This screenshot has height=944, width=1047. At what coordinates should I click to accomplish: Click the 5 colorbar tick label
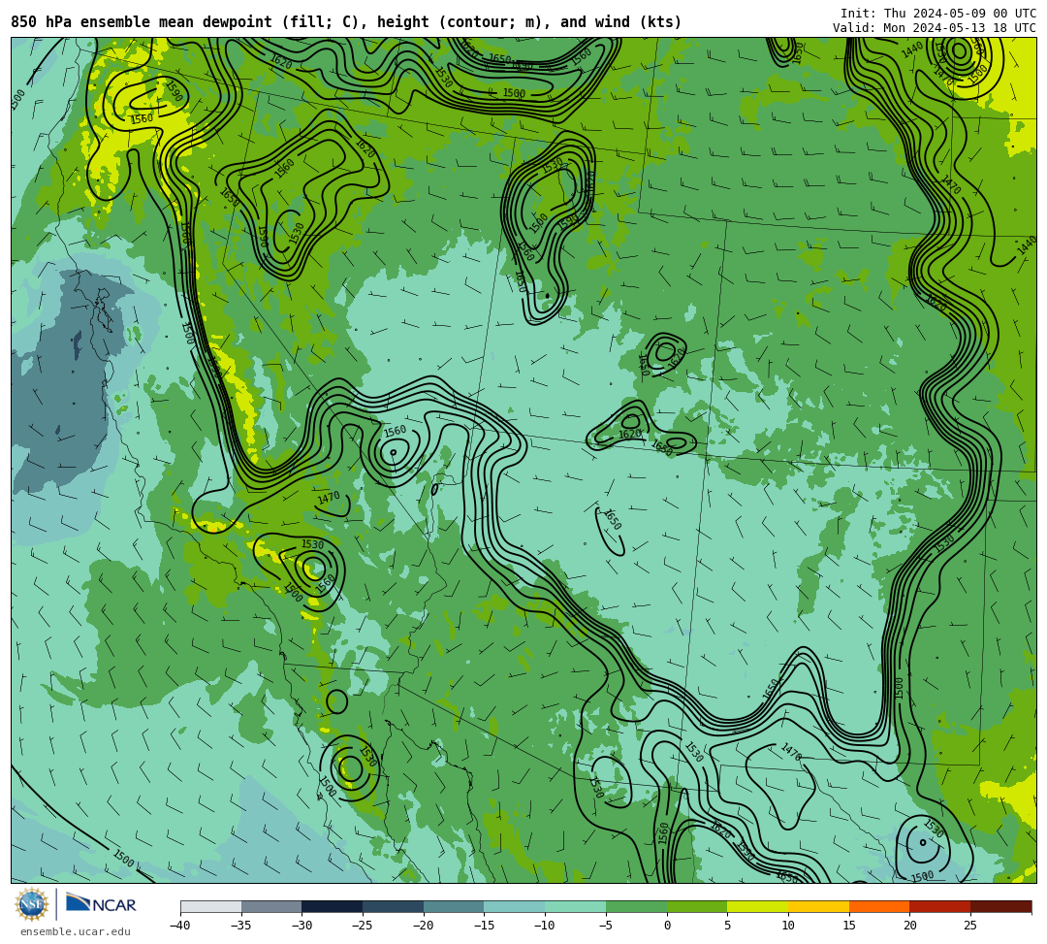point(728,926)
